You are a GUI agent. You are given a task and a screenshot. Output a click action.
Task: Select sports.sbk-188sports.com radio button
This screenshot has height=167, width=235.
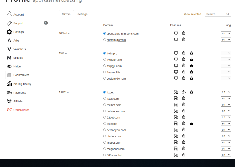point(105,33)
